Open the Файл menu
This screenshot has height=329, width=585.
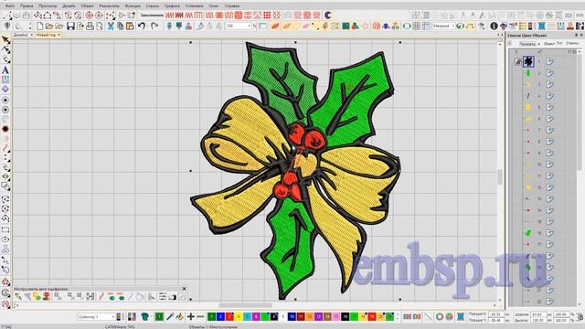tap(10, 6)
